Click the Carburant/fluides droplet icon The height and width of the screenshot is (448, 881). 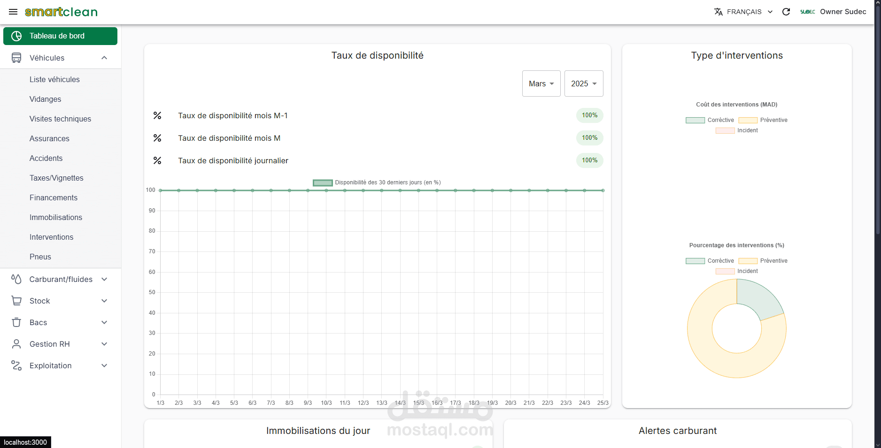click(x=16, y=279)
